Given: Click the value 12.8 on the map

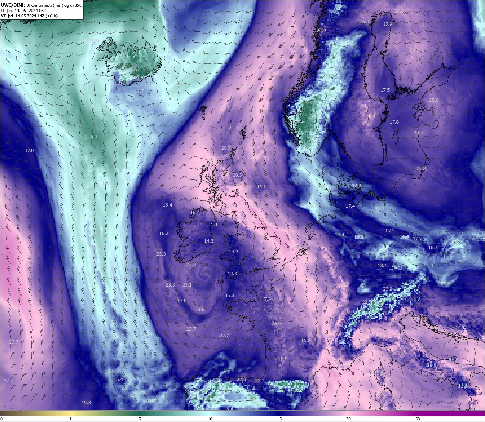Looking at the screenshot, I should click(x=232, y=274).
